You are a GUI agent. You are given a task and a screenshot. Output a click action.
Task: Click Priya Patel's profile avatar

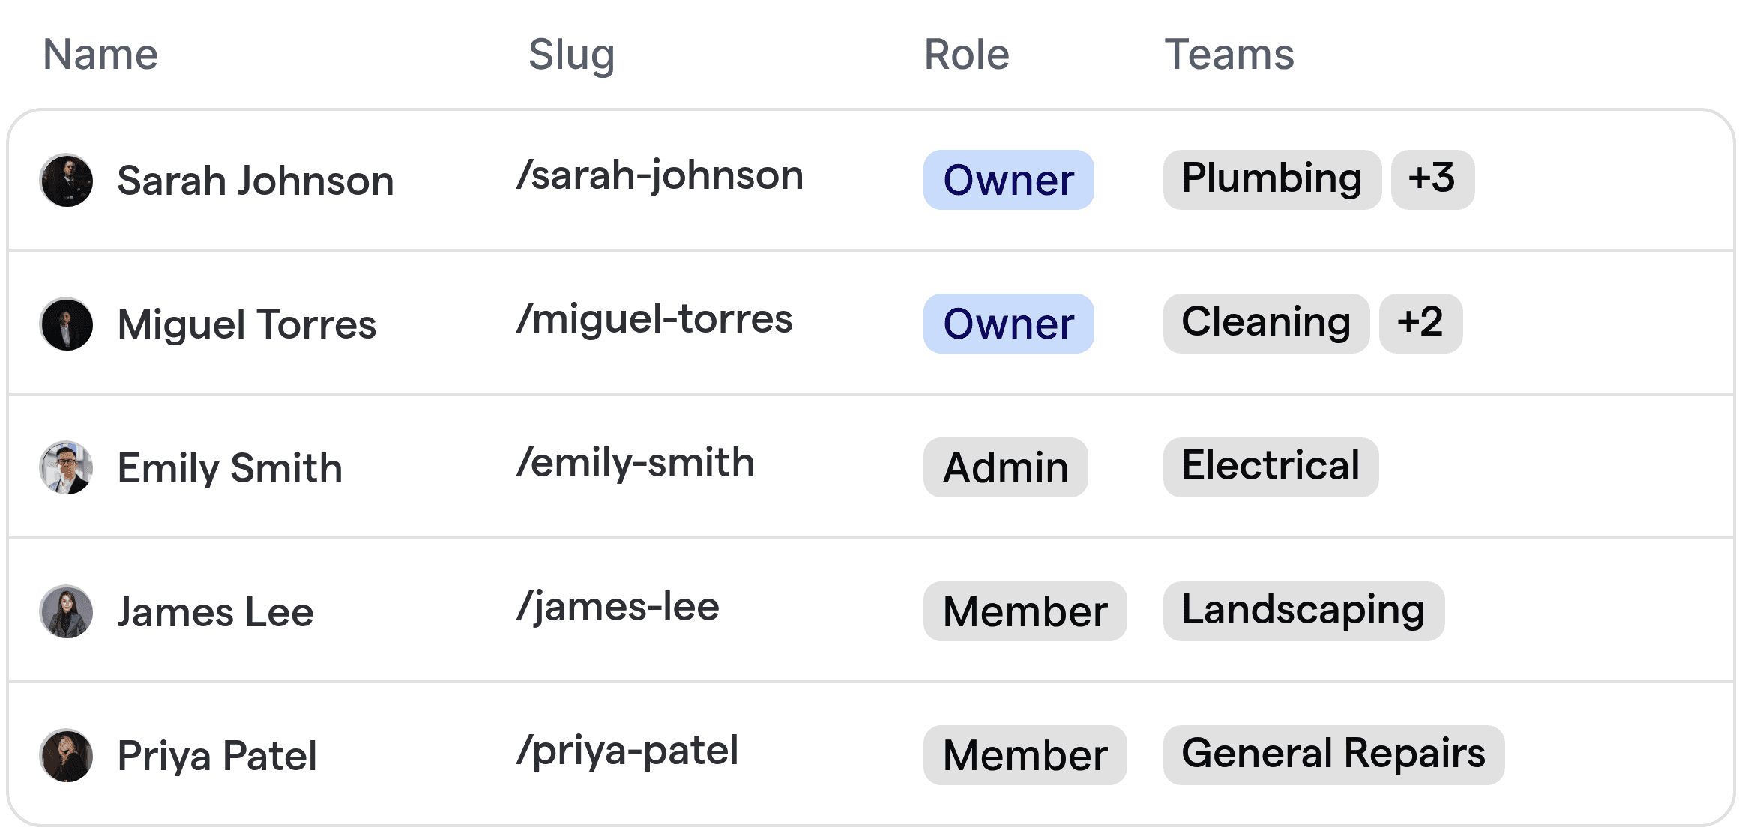[x=66, y=755]
